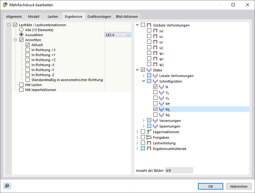This screenshot has width=255, height=193.
Task: Expand the Lastverteilung chevron
Action: [x=137, y=143]
